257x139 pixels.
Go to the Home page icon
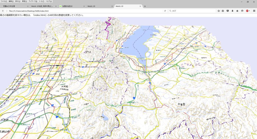[x=237, y=11]
